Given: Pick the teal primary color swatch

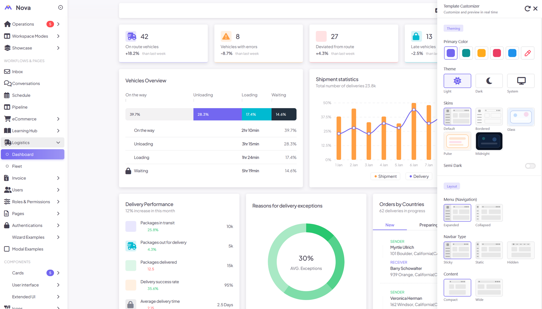Looking at the screenshot, I should tap(466, 53).
